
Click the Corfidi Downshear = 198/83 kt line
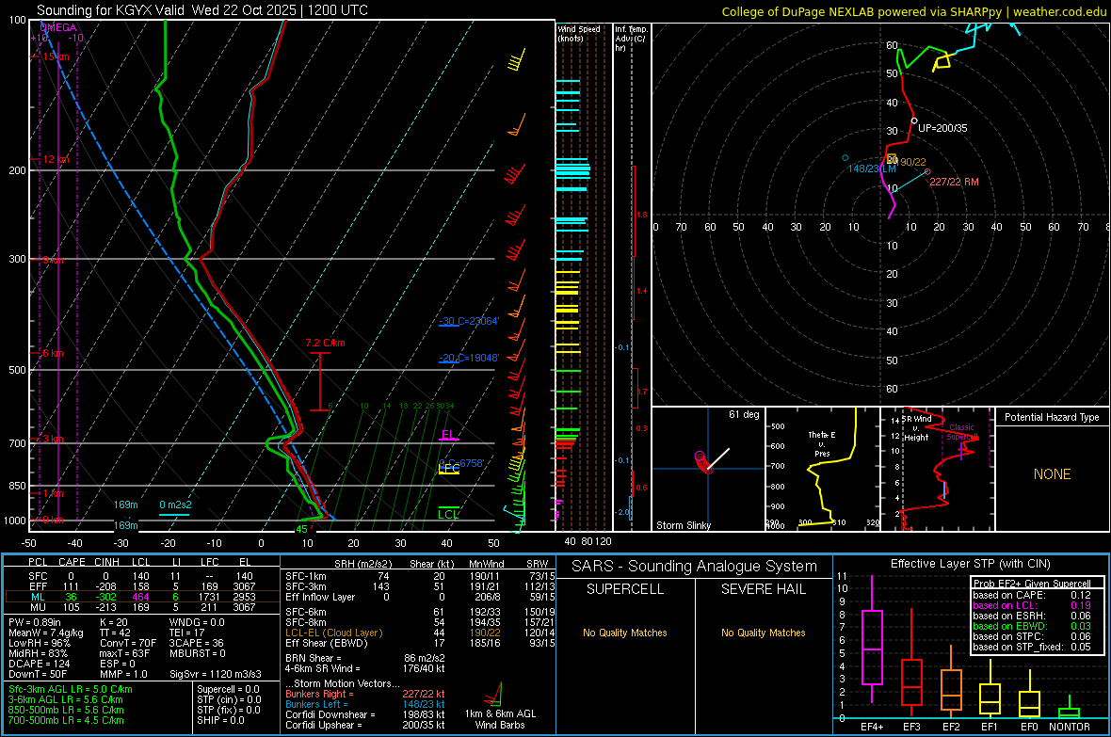click(x=365, y=715)
